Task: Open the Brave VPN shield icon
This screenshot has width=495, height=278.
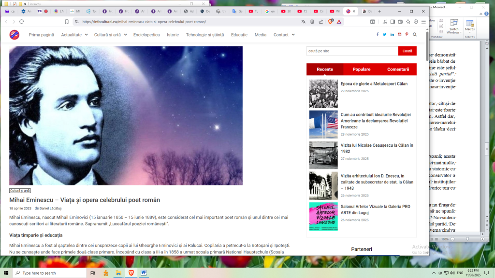Action: (x=416, y=22)
